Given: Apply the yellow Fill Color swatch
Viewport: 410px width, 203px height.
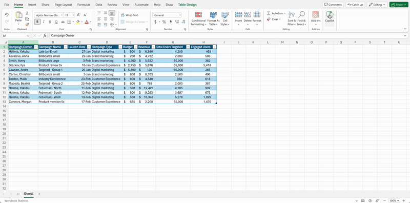Looking at the screenshot, I should pyautogui.click(x=78, y=22).
